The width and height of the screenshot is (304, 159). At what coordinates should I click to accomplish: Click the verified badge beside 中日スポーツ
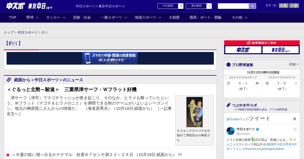258,129
